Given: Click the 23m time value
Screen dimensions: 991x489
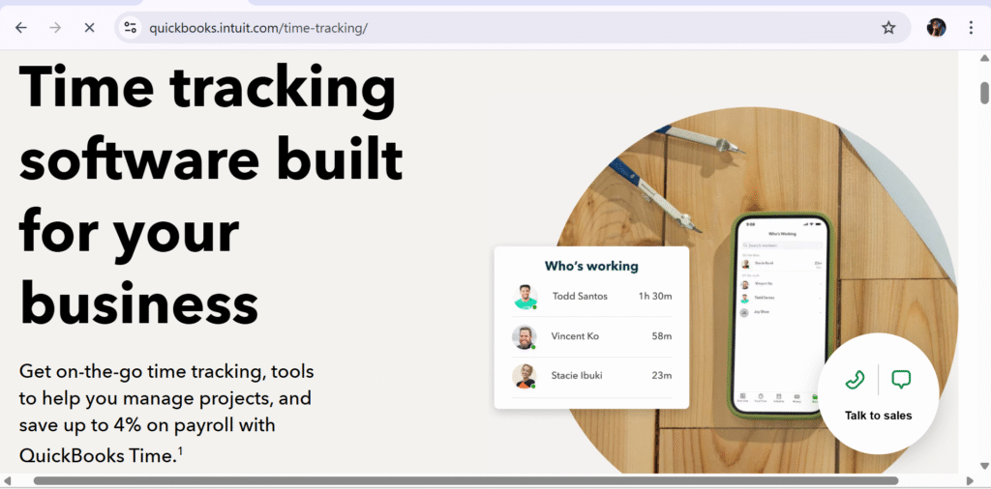Looking at the screenshot, I should (662, 375).
